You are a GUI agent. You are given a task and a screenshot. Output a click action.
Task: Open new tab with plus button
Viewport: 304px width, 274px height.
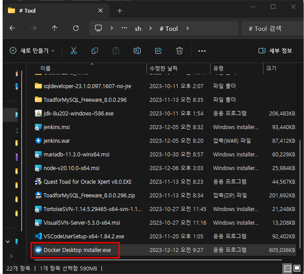120,11
